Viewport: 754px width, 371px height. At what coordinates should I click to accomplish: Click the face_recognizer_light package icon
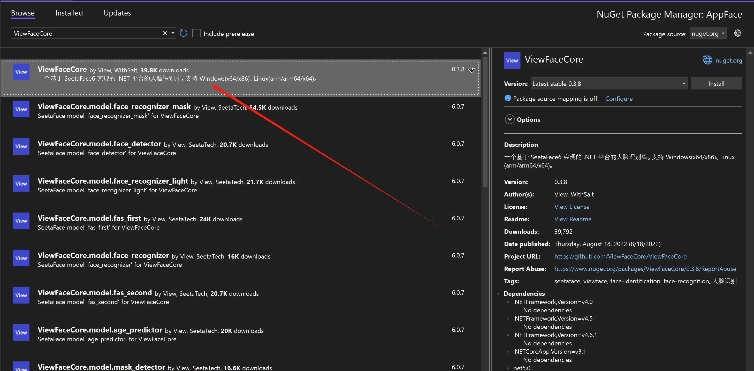click(21, 184)
